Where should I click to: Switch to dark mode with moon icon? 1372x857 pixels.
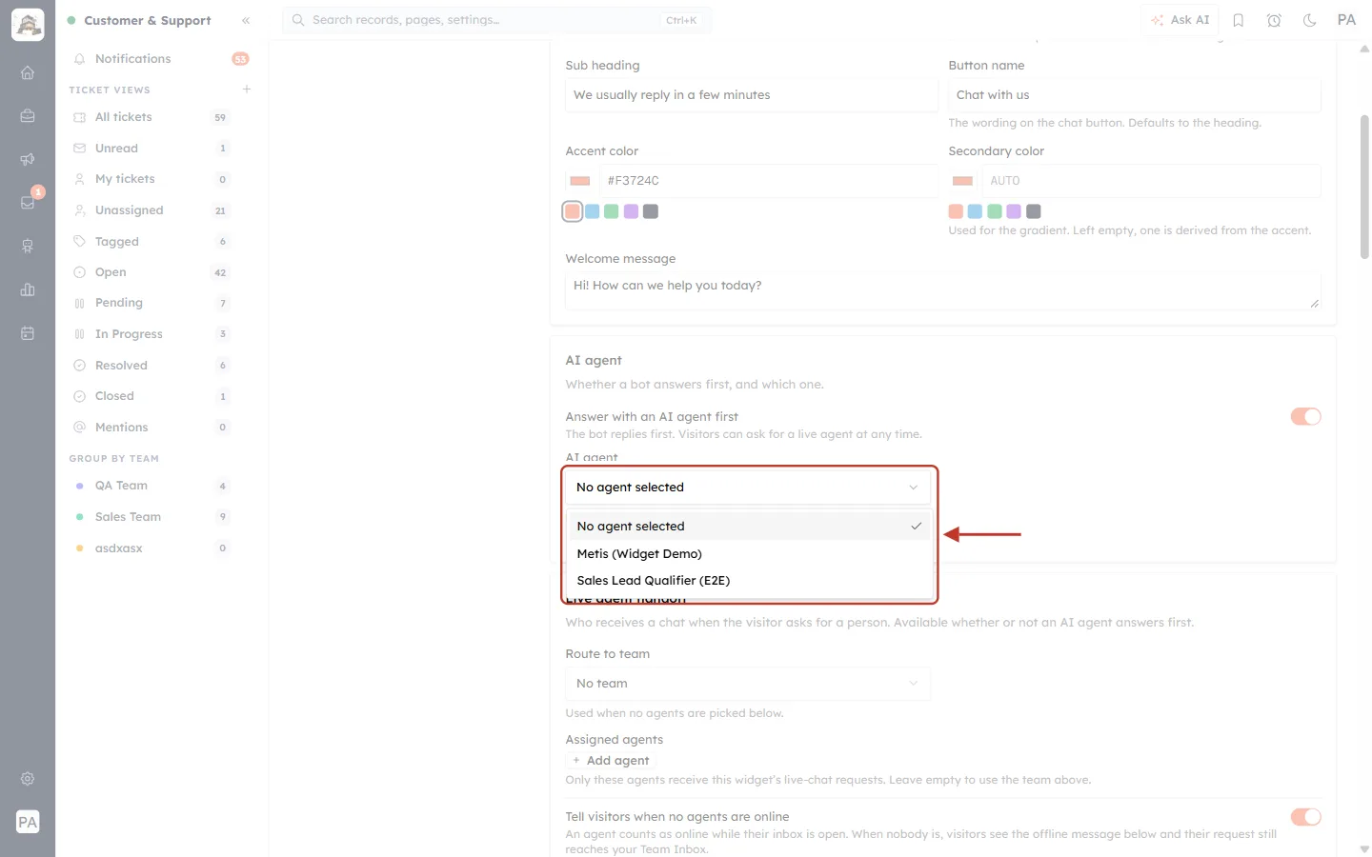tap(1310, 20)
